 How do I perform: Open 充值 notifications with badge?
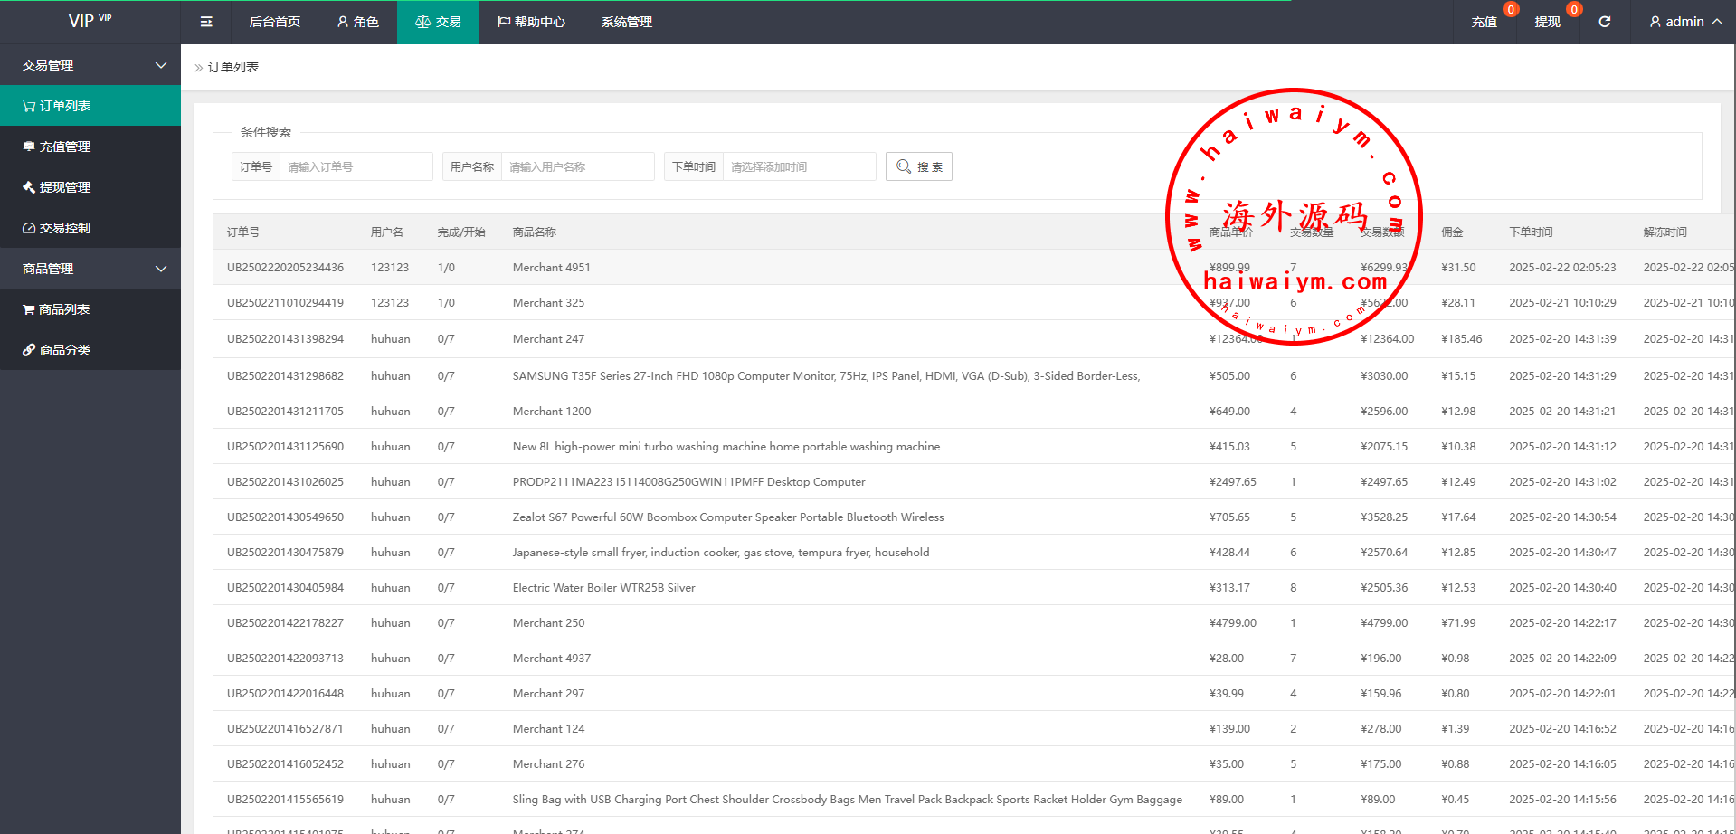[x=1484, y=22]
